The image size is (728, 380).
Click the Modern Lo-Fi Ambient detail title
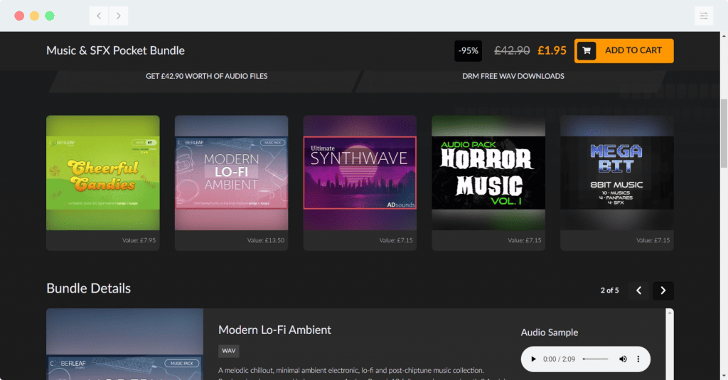[274, 330]
